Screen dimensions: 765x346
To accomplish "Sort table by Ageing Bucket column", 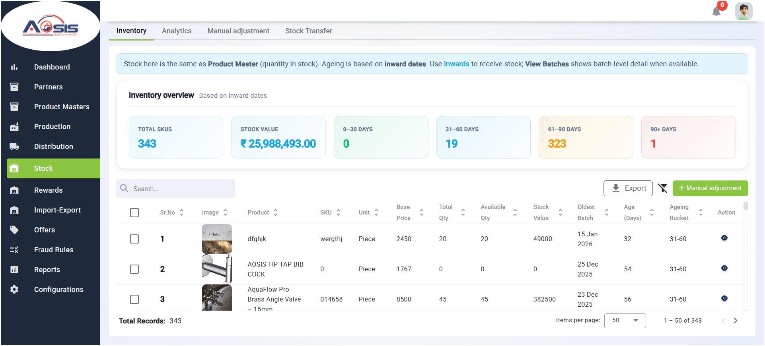I will coord(701,213).
